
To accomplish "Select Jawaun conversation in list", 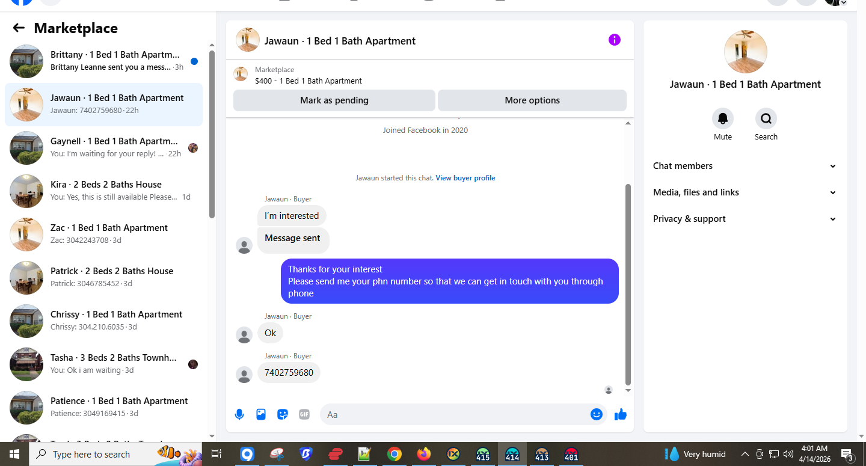I will (103, 105).
